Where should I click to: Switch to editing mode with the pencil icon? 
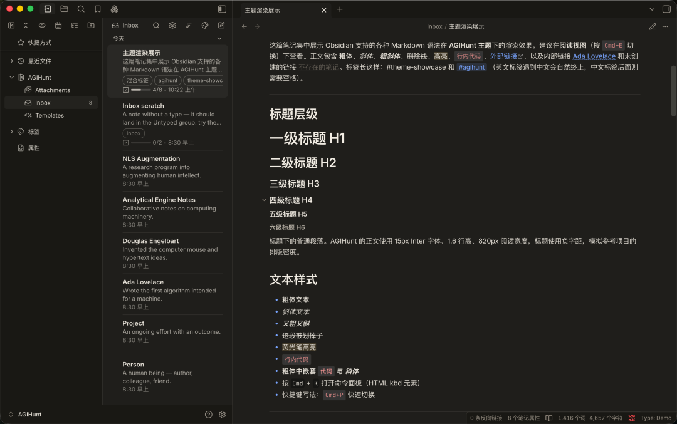pos(653,26)
